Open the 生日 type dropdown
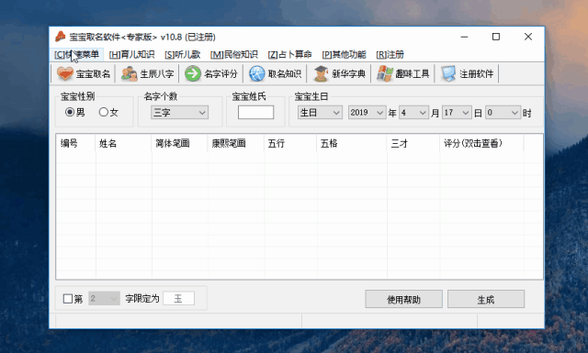This screenshot has height=353, width=588. pos(320,113)
